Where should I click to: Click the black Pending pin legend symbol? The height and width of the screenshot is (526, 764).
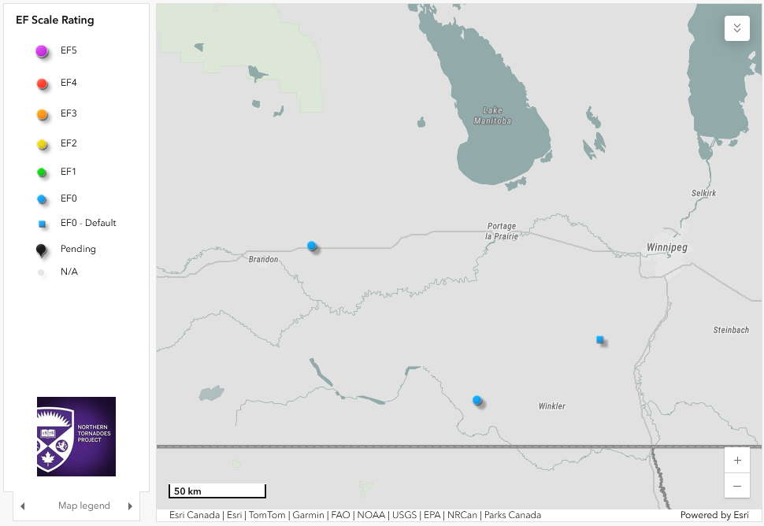click(42, 250)
